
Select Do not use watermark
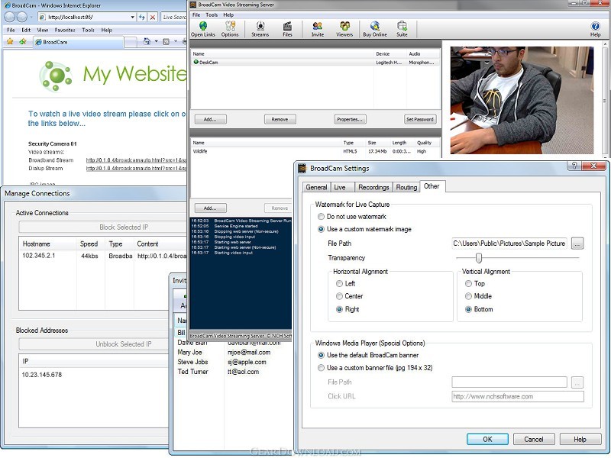321,217
